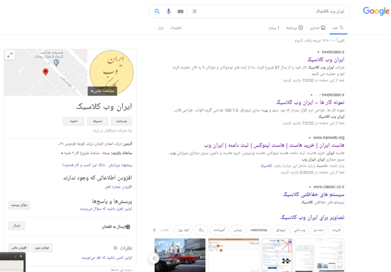Select the وبمانی image filter chip
The height and width of the screenshot is (272, 391).
tap(237, 230)
